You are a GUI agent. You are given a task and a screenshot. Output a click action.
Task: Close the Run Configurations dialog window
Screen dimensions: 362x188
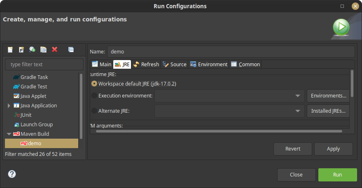[355, 6]
